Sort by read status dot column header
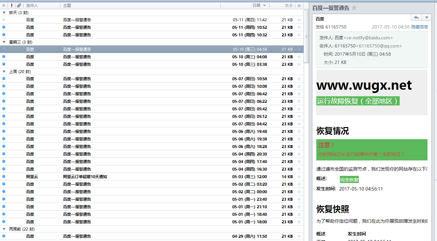 (x=4, y=6)
